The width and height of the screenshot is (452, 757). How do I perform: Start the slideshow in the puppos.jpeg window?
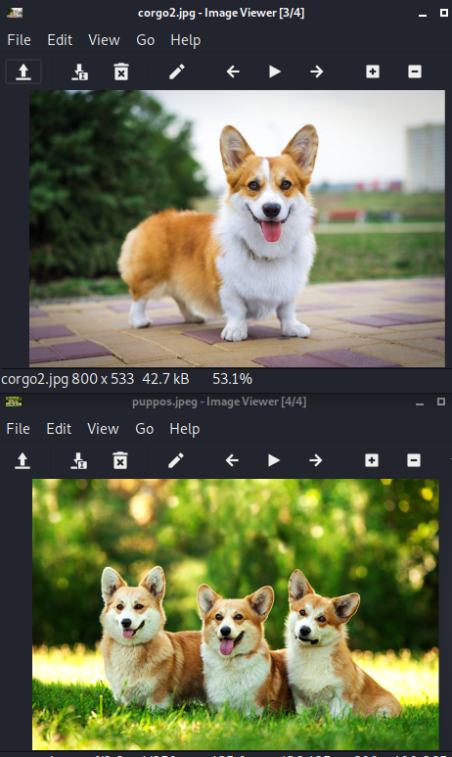tap(274, 460)
